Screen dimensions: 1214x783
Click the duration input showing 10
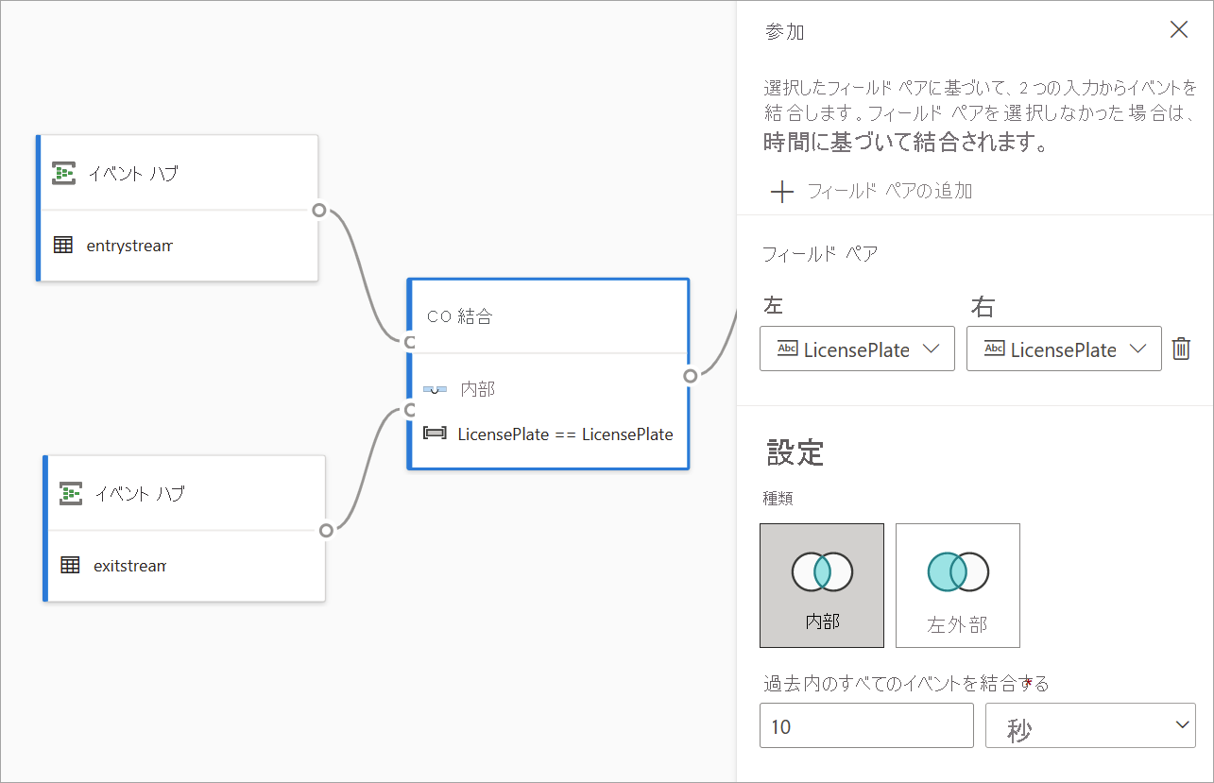pos(865,724)
